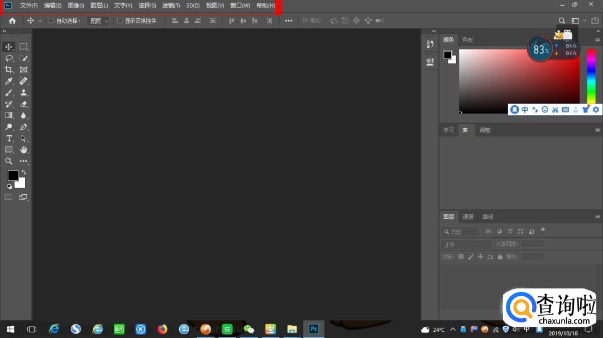Select the Eraser tool
603x338 pixels.
[23, 104]
